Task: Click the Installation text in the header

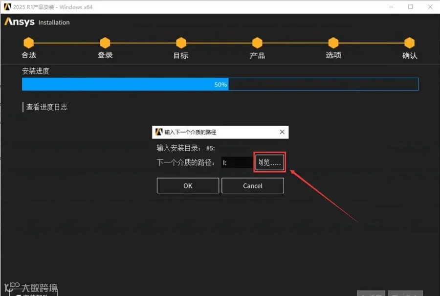Action: pos(54,23)
